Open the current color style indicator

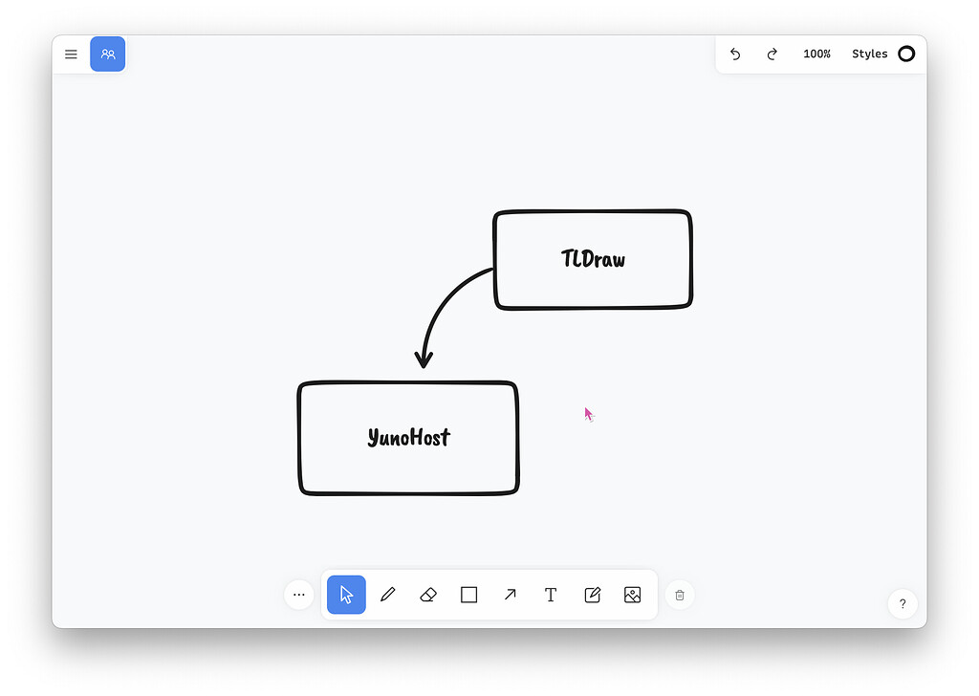coord(905,54)
